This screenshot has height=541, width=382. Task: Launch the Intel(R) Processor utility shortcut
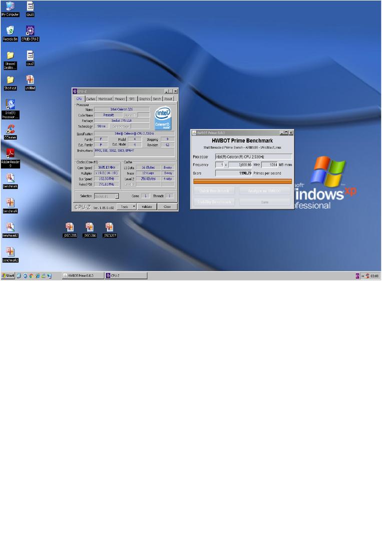(11, 109)
